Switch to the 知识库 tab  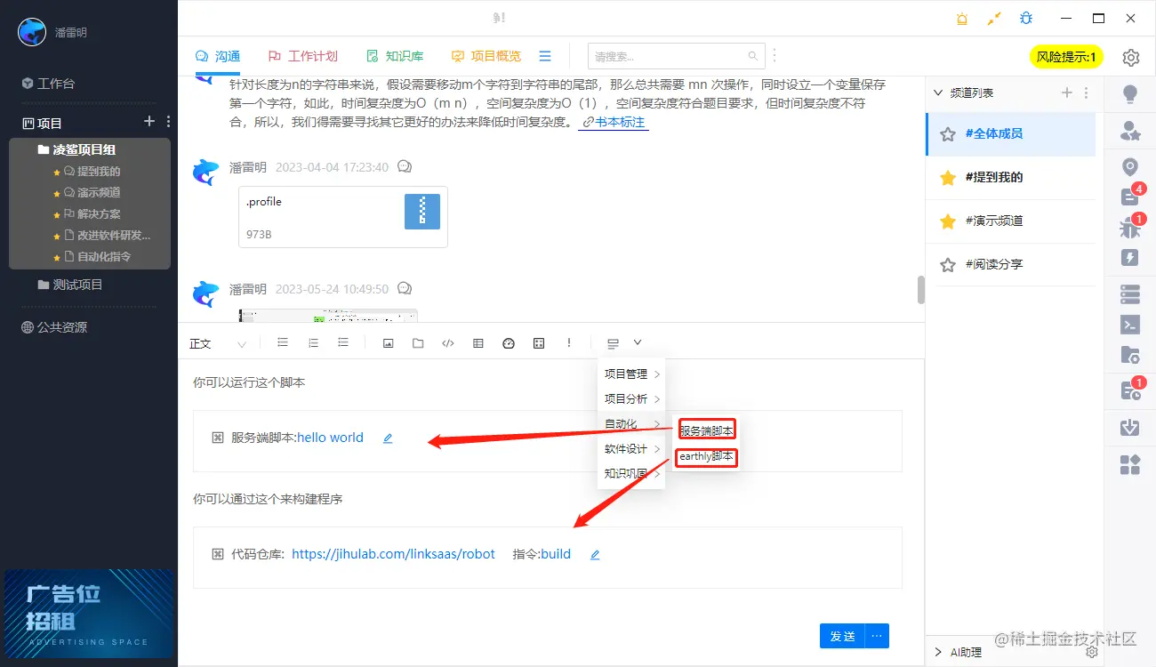395,56
